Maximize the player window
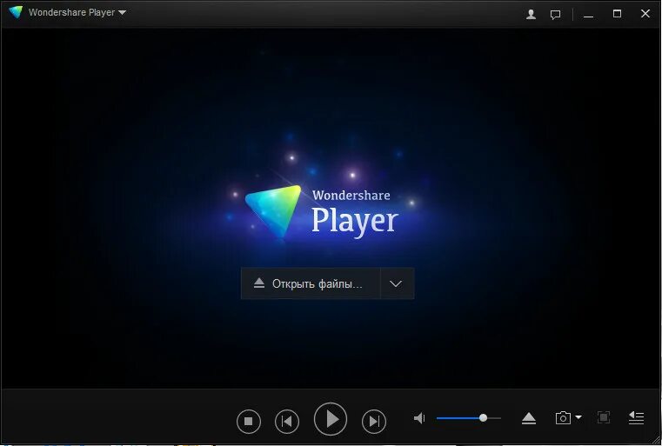 tap(617, 14)
